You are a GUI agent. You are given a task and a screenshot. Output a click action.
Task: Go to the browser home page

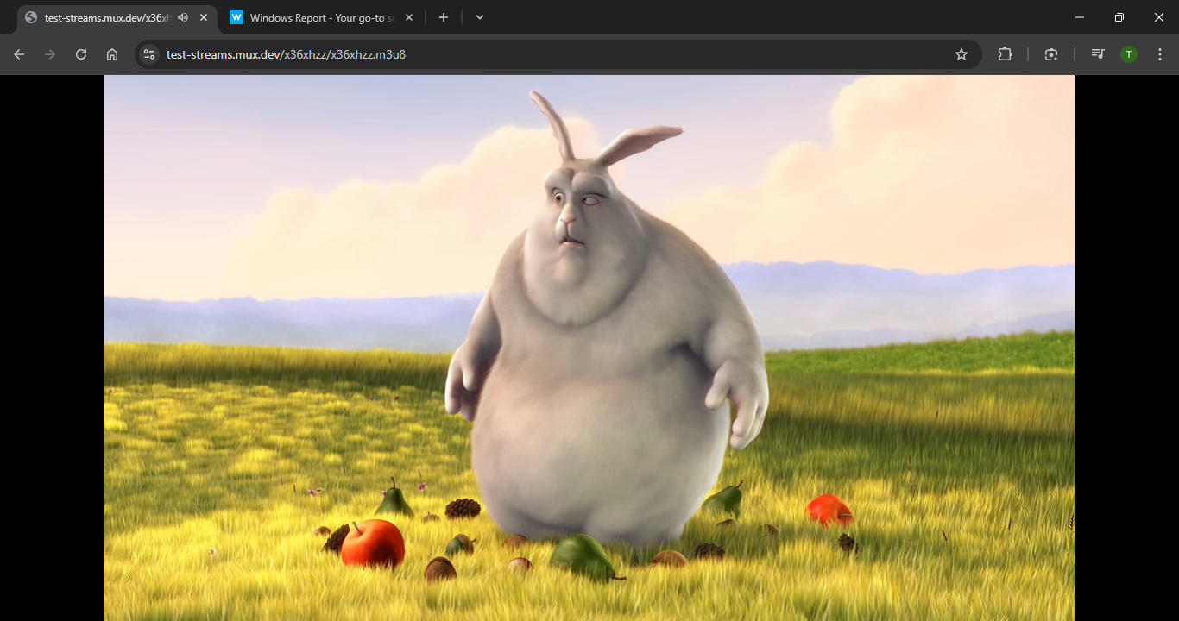[x=112, y=53]
